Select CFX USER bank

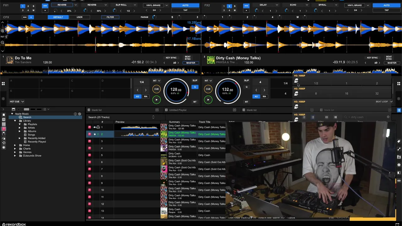79,17
